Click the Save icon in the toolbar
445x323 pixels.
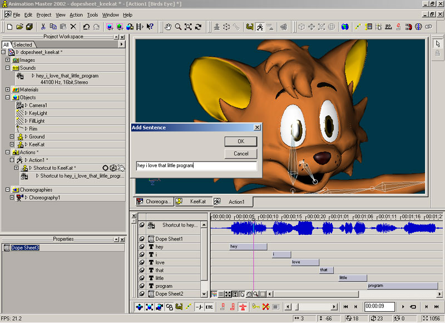click(x=29, y=26)
